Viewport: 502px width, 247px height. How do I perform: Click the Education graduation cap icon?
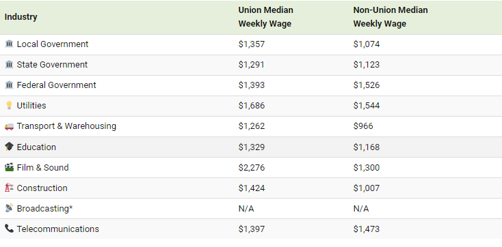coord(9,147)
